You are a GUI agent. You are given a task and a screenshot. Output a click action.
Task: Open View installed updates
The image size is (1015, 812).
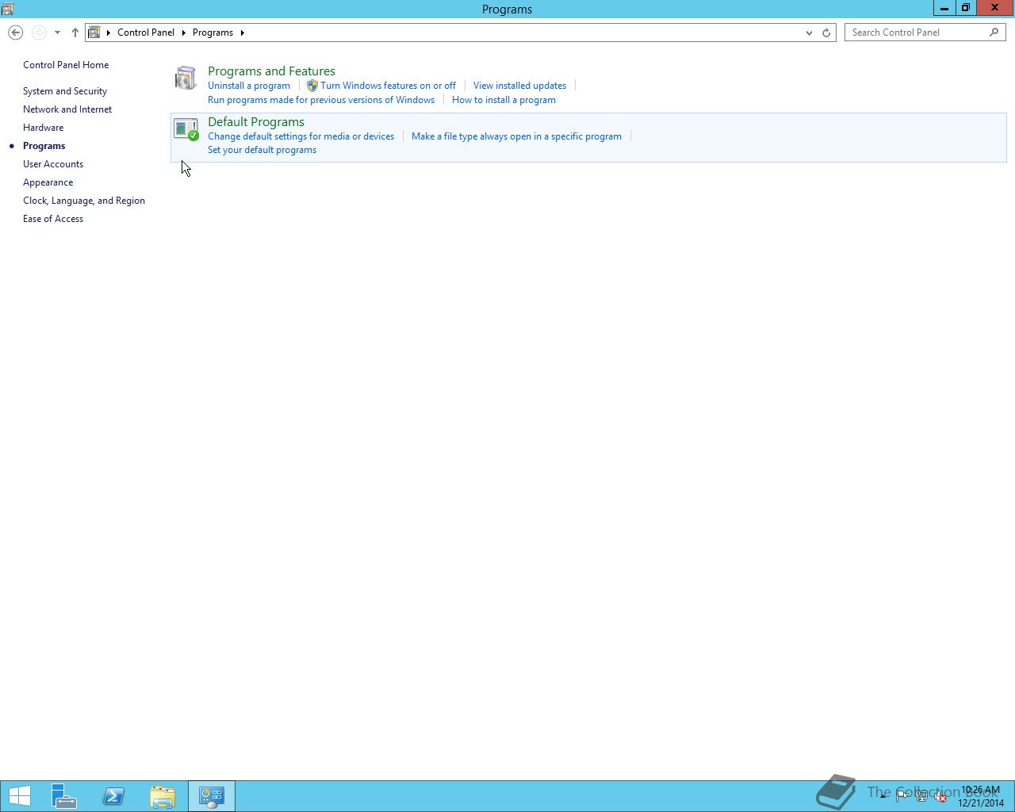coord(519,86)
